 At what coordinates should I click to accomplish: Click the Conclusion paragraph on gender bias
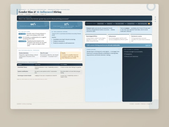(x=103, y=53)
